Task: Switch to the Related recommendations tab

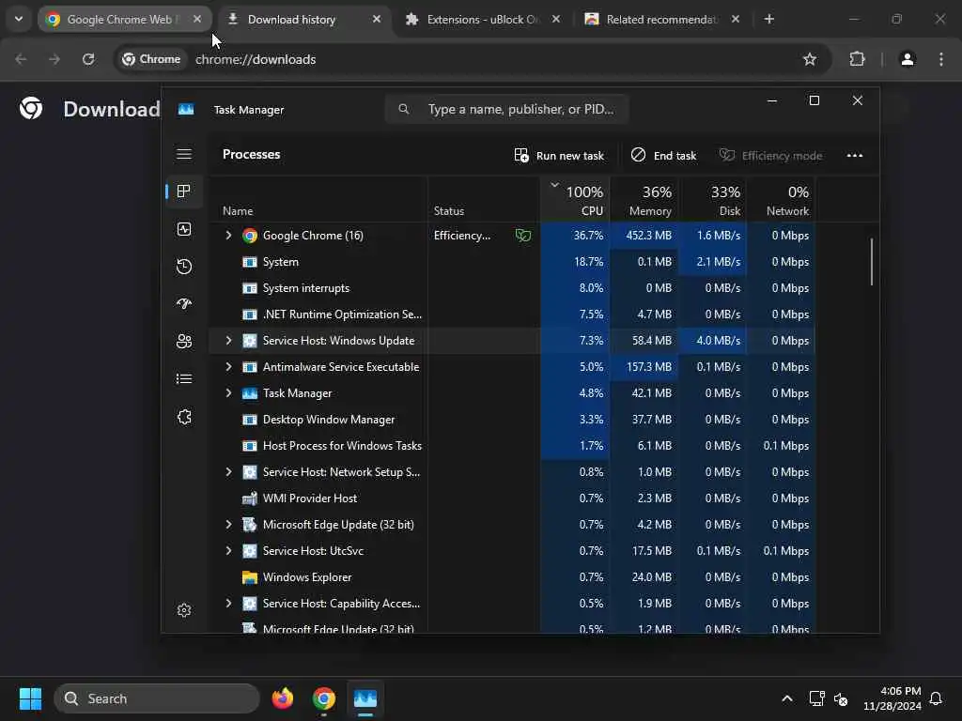Action: [x=662, y=19]
